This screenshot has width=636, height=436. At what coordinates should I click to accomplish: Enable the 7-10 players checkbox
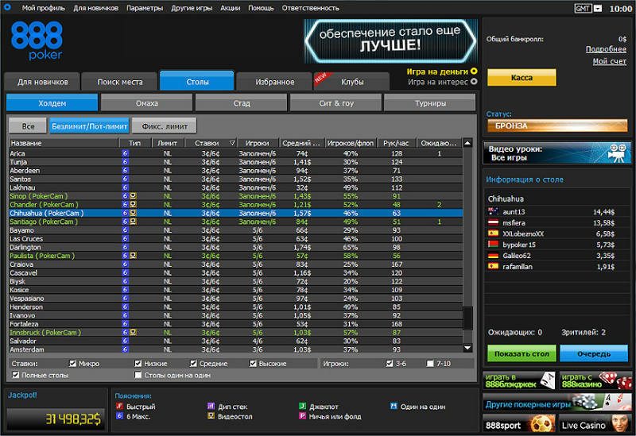click(x=430, y=364)
